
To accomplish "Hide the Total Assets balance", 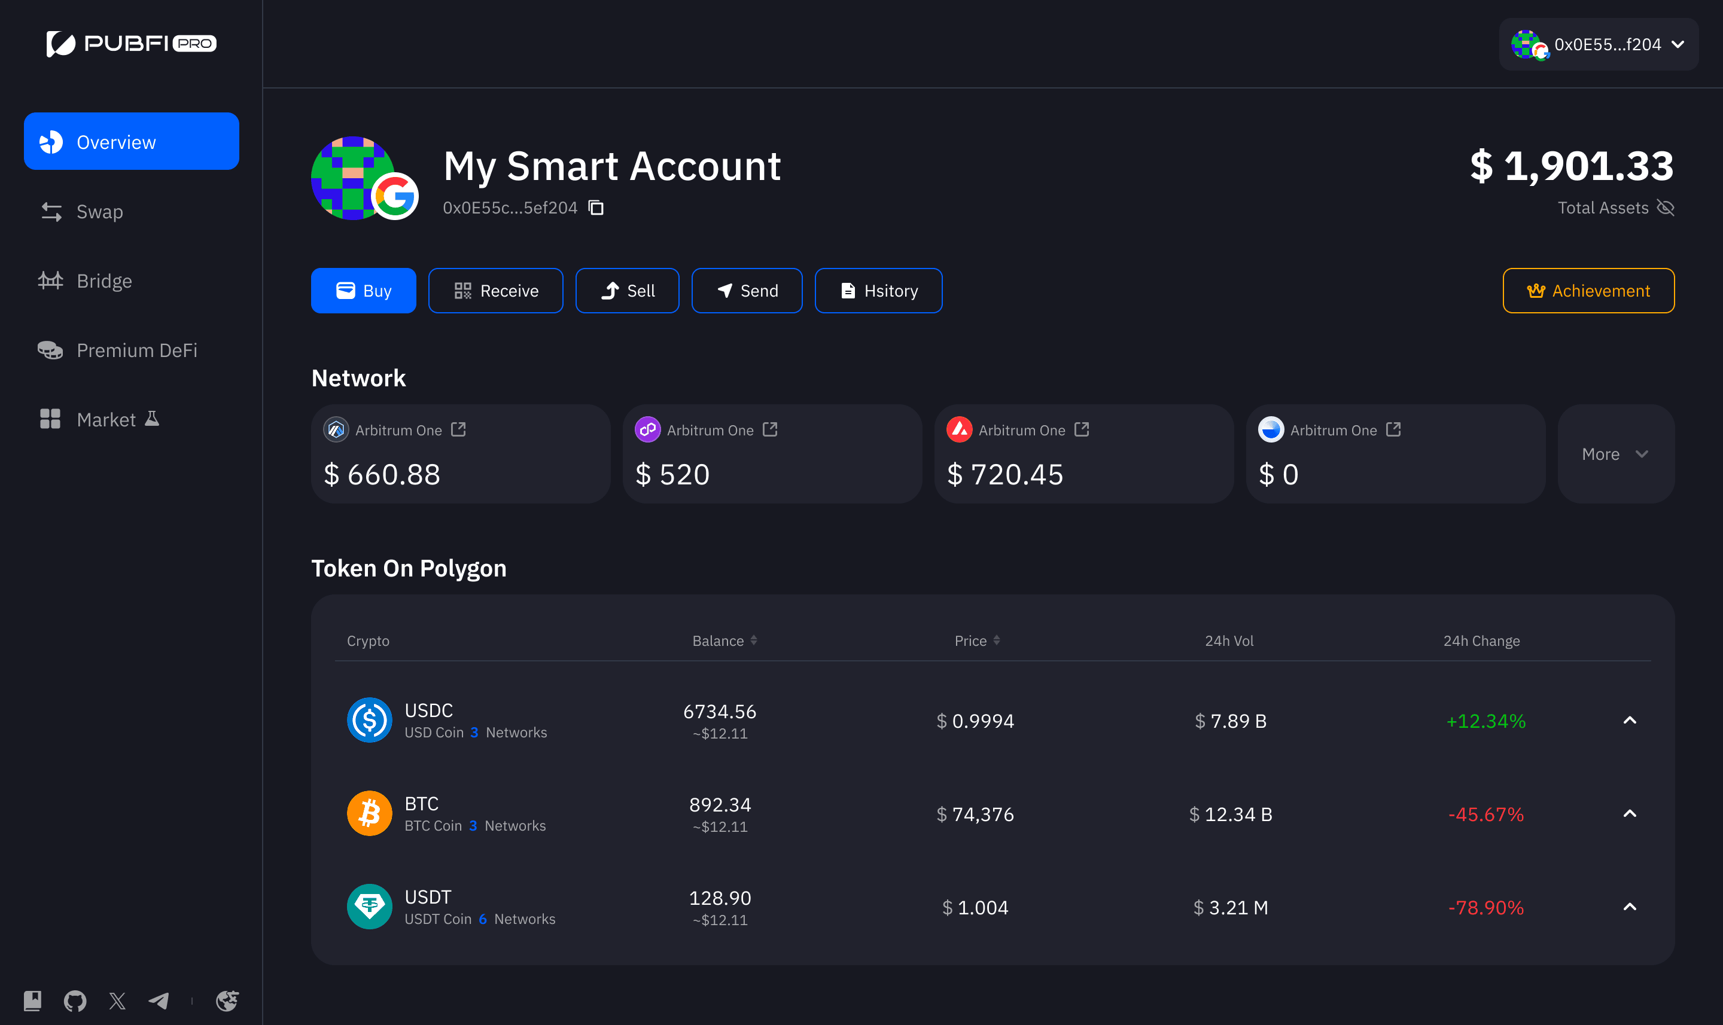I will coord(1666,208).
